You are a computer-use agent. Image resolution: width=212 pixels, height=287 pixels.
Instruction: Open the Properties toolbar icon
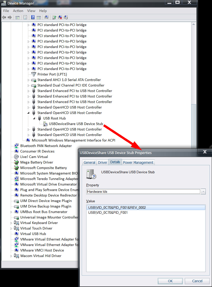pyautogui.click(x=25, y=17)
